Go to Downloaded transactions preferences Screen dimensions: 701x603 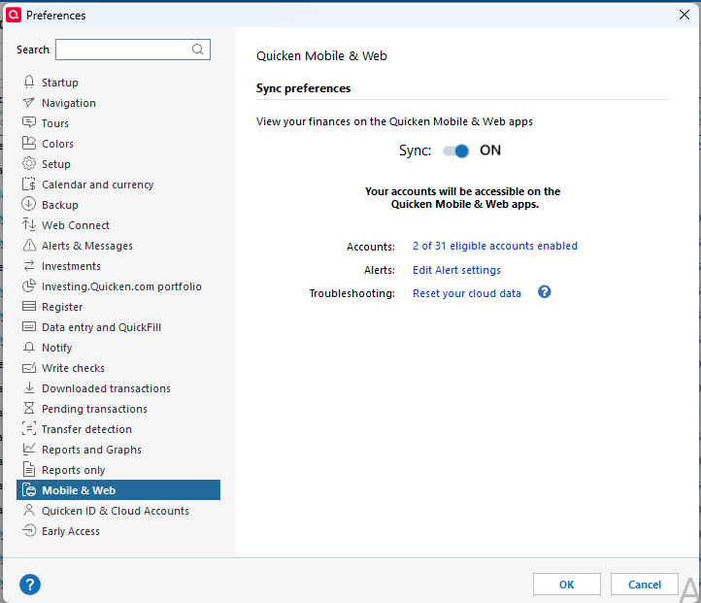[106, 388]
